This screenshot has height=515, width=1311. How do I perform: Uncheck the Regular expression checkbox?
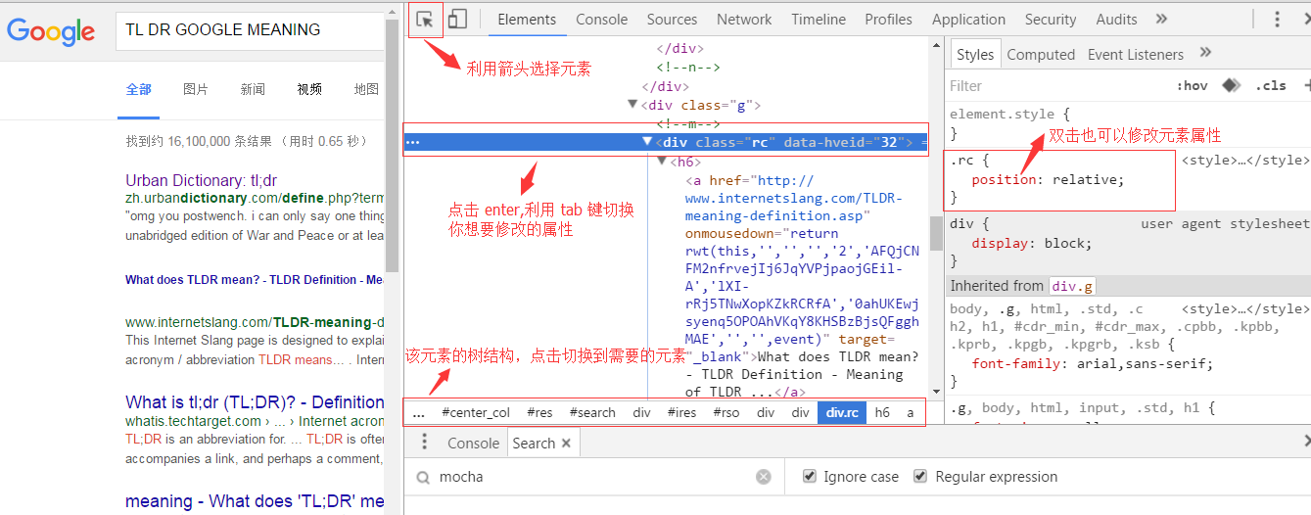[x=920, y=477]
